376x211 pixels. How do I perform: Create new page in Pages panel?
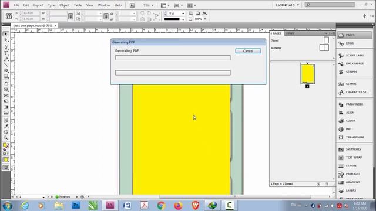click(318, 184)
